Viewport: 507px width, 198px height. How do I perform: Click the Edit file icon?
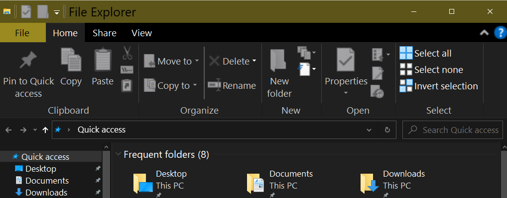click(x=378, y=73)
